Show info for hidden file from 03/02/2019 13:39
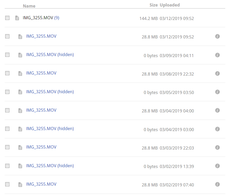The height and width of the screenshot is (196, 245). 217,166
